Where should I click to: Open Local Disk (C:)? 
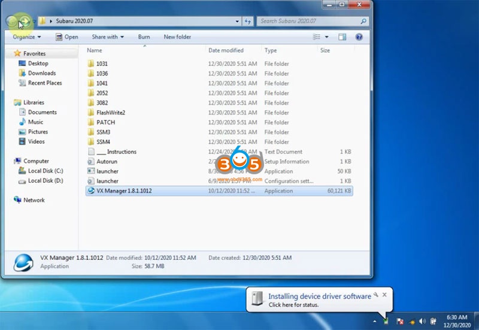(x=41, y=171)
